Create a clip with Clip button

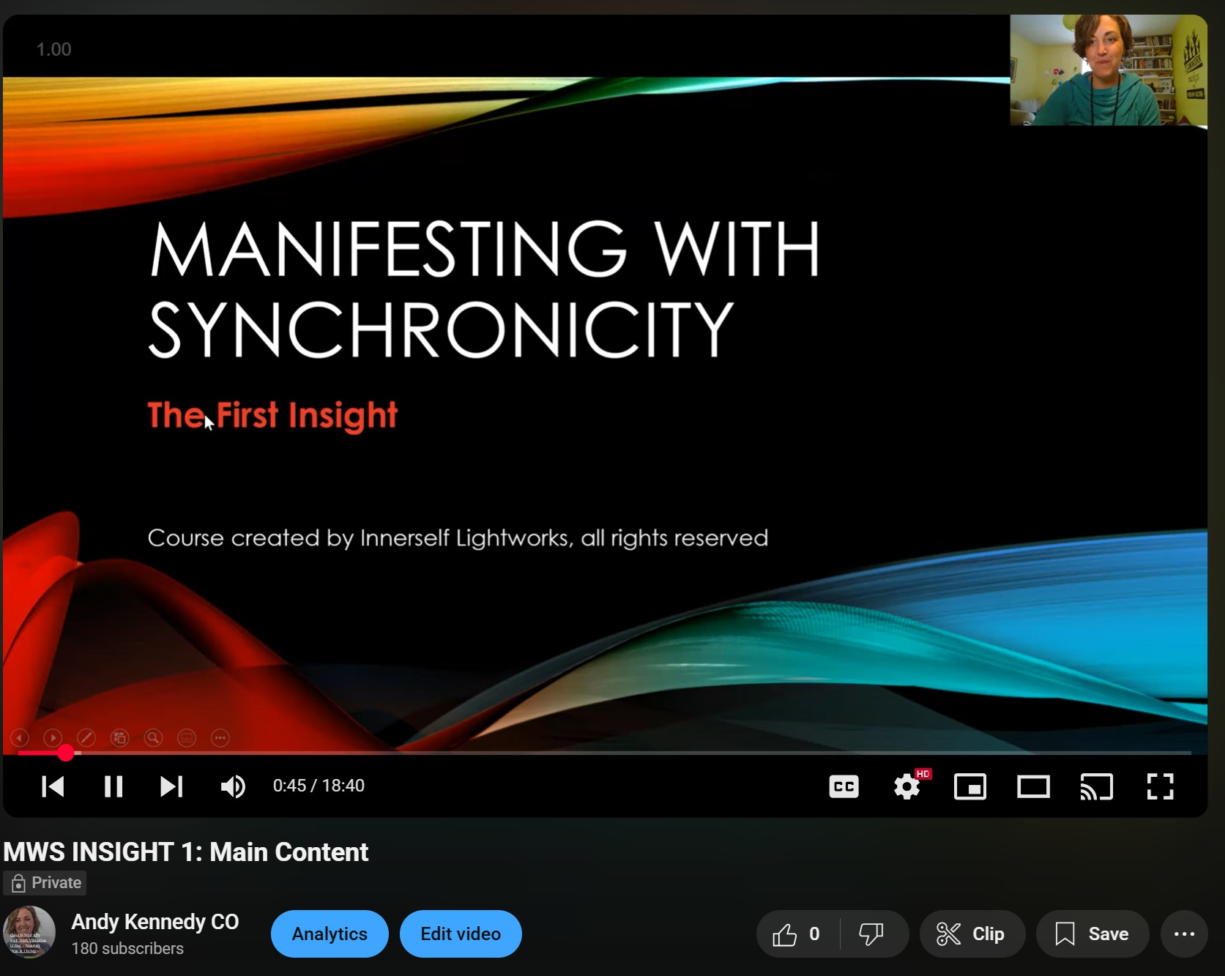[972, 934]
